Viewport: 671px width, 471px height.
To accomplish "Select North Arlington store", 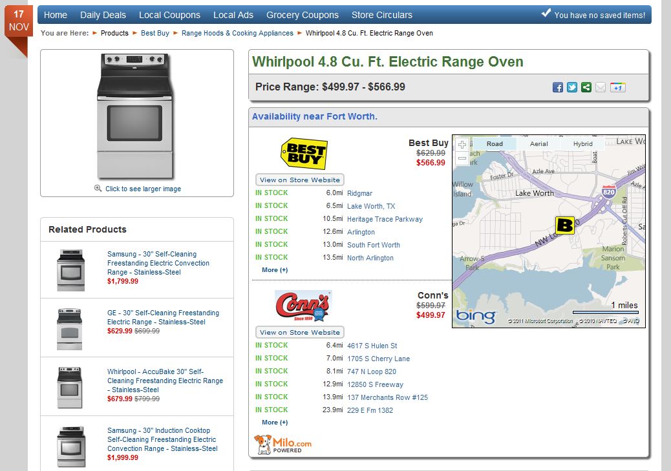I will 370,258.
